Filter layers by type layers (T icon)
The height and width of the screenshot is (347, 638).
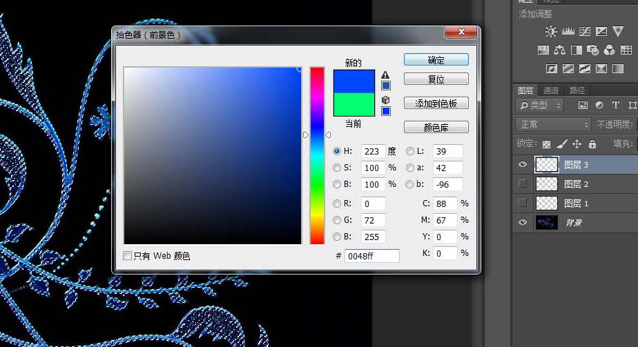pyautogui.click(x=616, y=106)
